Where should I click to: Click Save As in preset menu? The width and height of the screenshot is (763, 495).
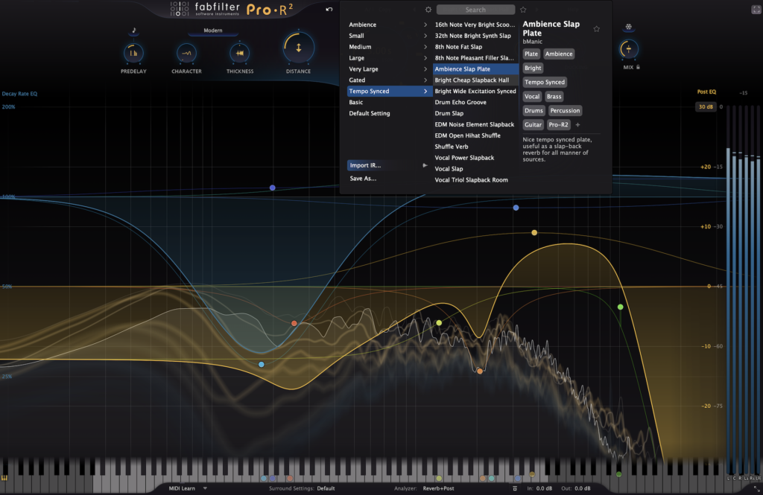point(363,179)
